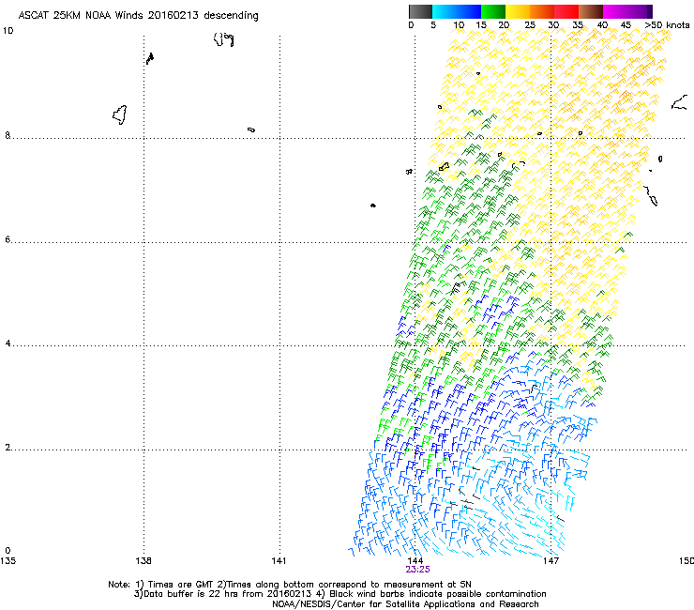Viewport: 694px width, 610px height.
Task: Click the island outline at far right edge near latitude 9
Action: coord(679,103)
